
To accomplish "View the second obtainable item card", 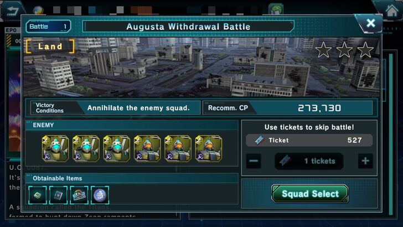I will [58, 195].
